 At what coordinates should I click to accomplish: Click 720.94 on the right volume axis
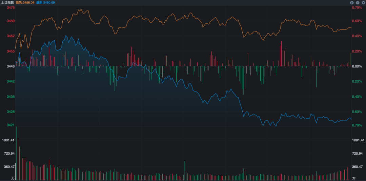tap(358, 154)
